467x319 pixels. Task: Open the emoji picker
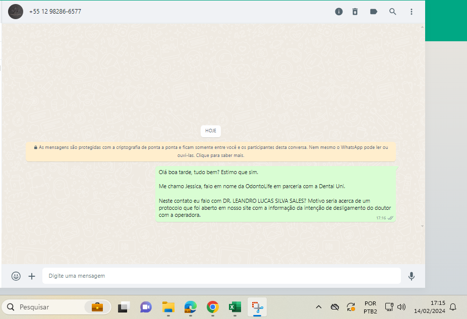[16, 276]
